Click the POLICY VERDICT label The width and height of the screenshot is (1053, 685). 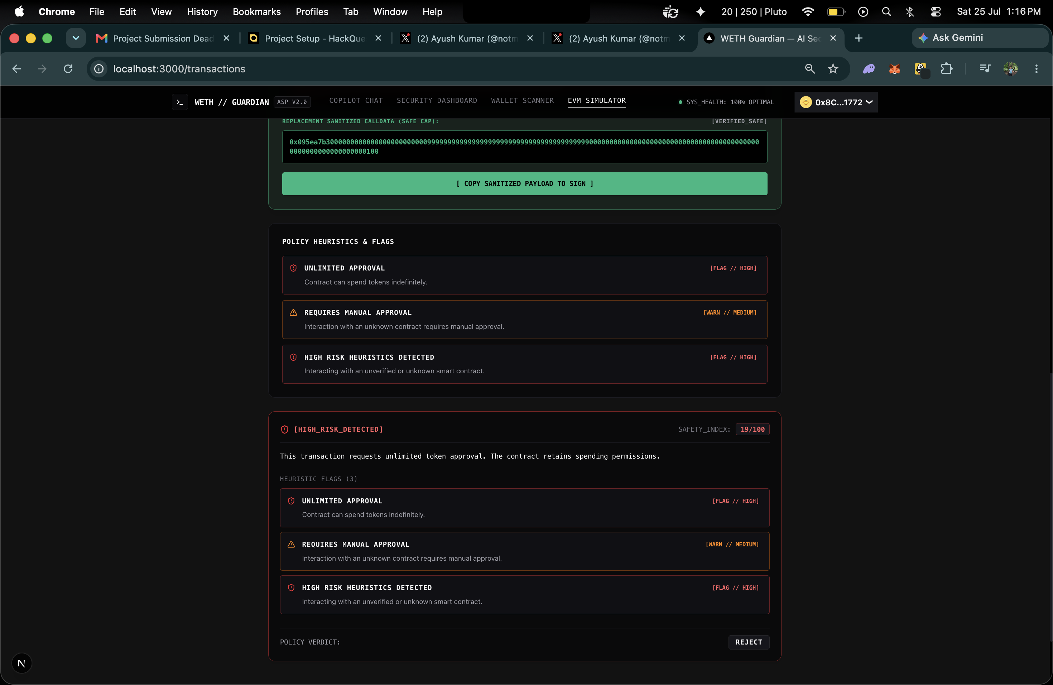click(x=310, y=642)
